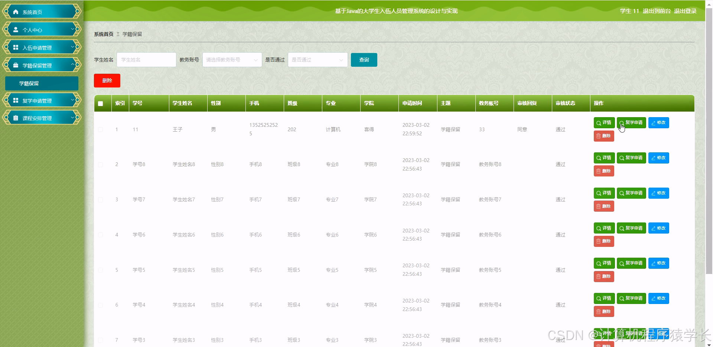Edit the 学号6 record
This screenshot has height=347, width=713.
pos(659,228)
